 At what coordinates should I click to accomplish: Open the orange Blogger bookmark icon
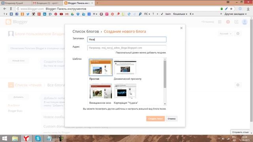(23, 14)
